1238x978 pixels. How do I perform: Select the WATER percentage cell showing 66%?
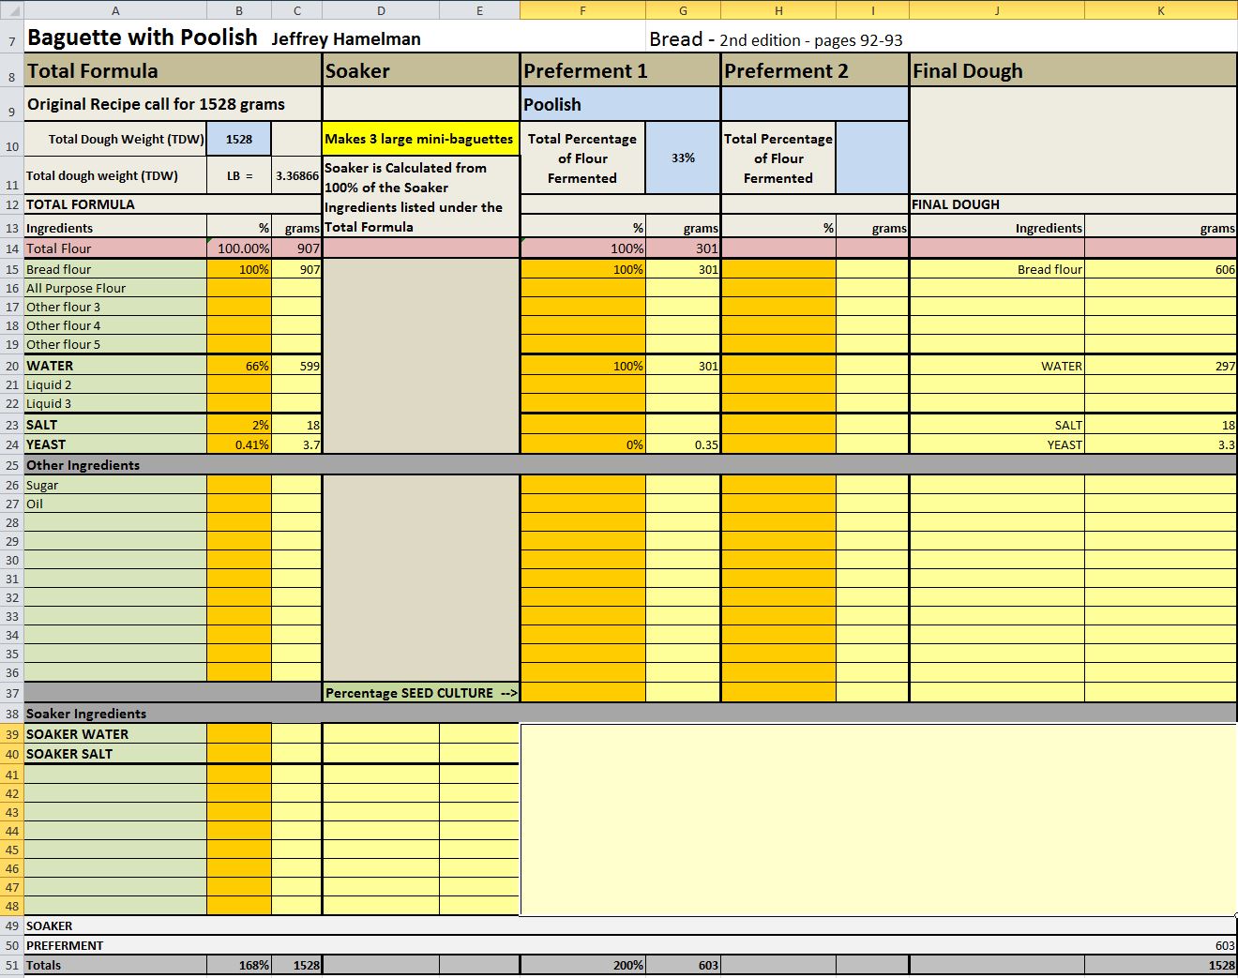pos(239,366)
